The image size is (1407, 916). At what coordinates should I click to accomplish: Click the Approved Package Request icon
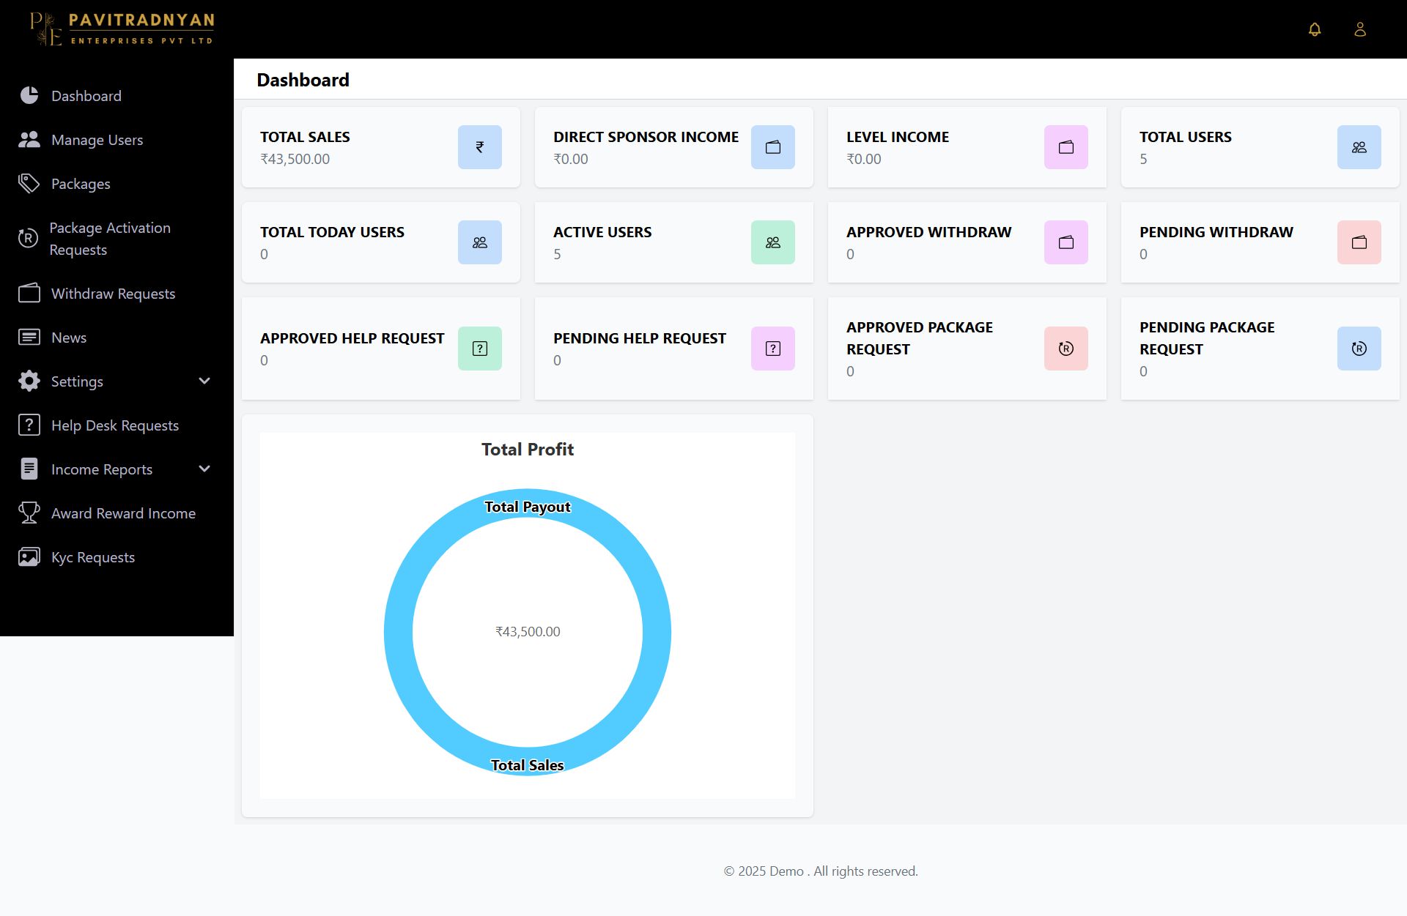click(1066, 349)
